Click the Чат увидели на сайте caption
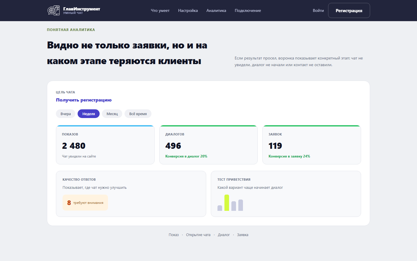 [x=79, y=156]
